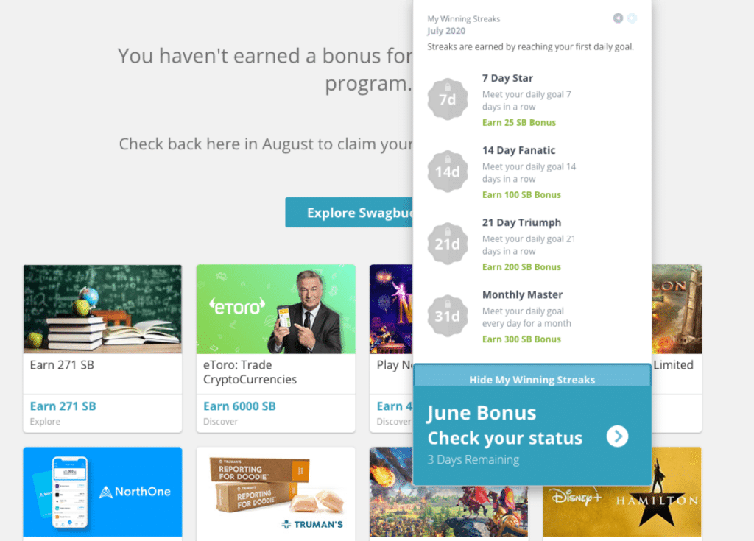Image resolution: width=754 pixels, height=541 pixels.
Task: Click the disabled next month arrow
Action: pyautogui.click(x=632, y=18)
